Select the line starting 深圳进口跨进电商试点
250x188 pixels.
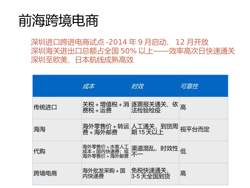click(x=119, y=42)
